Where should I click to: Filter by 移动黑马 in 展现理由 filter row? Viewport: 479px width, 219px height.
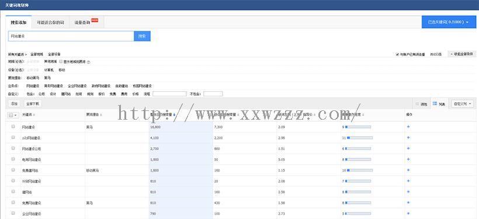(x=33, y=78)
